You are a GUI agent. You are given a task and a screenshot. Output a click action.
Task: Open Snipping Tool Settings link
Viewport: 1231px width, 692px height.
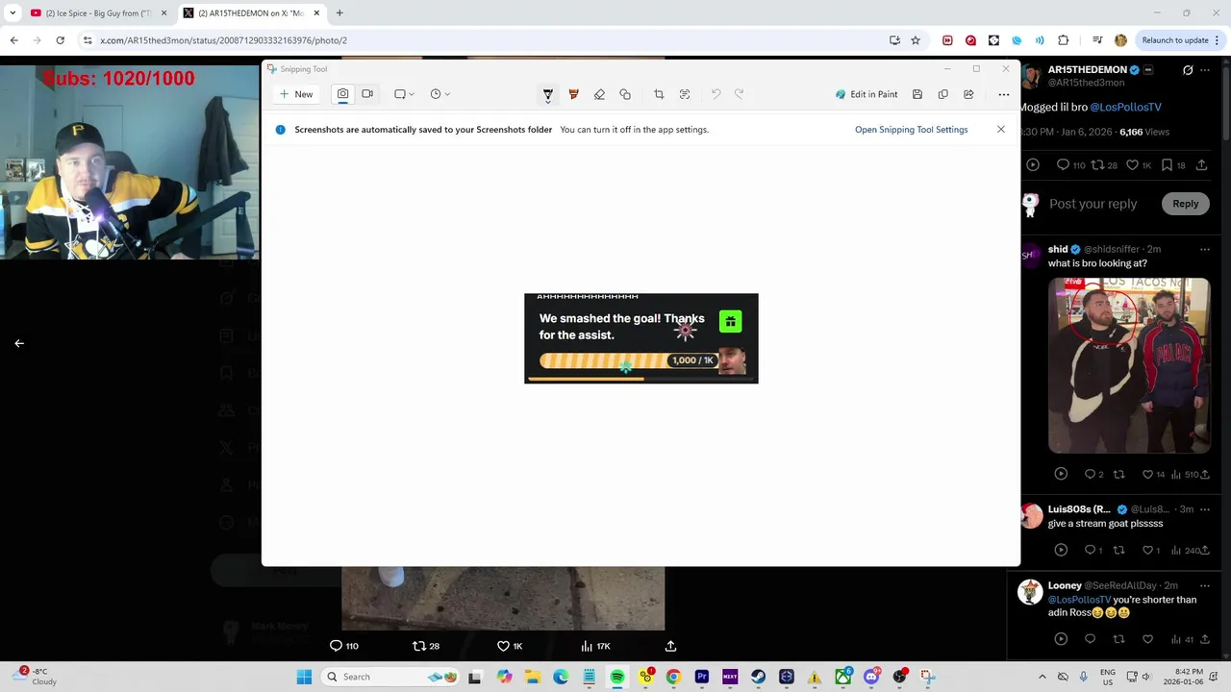911,130
